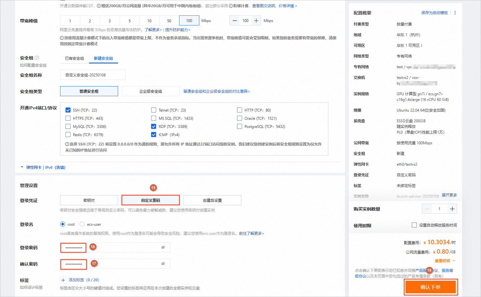This screenshot has height=297, width=481.
Task: Check Telnet (TCP: 23) port
Action: pyautogui.click(x=154, y=110)
